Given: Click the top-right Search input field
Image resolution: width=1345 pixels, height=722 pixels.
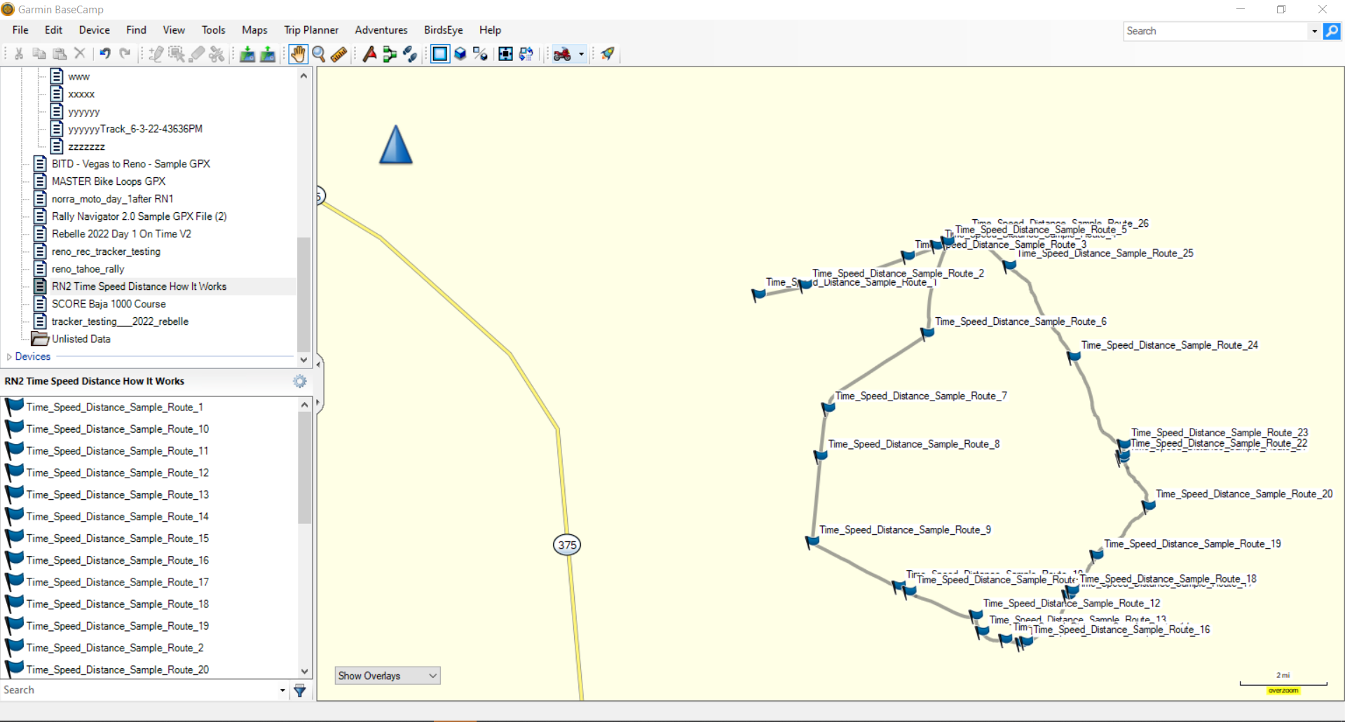Looking at the screenshot, I should 1216,31.
